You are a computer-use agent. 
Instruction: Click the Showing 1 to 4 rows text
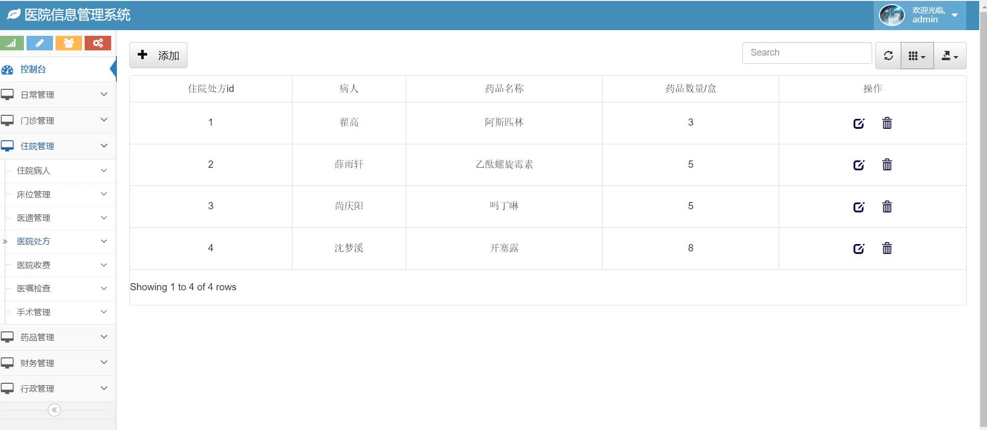183,287
